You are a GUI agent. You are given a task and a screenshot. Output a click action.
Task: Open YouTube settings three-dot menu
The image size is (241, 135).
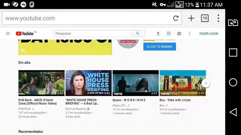point(190,33)
